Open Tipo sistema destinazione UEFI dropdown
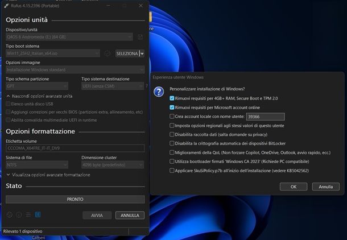This screenshot has height=240, width=347. [113, 86]
